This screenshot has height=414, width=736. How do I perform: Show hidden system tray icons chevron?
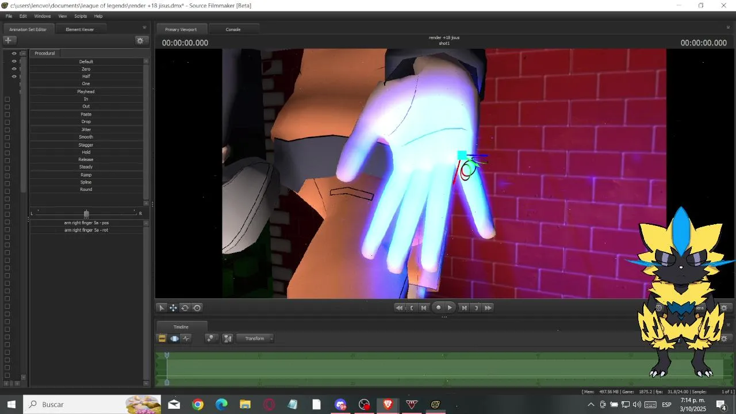591,405
